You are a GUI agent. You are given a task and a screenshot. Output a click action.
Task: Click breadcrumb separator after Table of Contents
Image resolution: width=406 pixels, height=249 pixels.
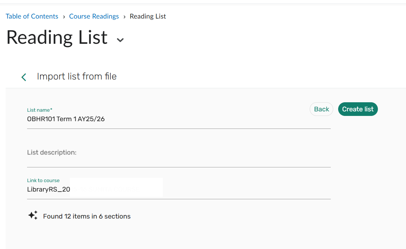click(x=64, y=17)
